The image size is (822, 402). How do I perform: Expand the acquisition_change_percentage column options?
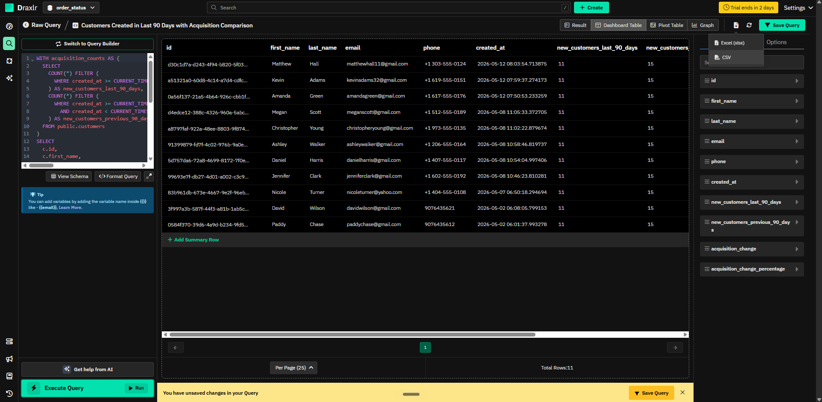(x=797, y=269)
